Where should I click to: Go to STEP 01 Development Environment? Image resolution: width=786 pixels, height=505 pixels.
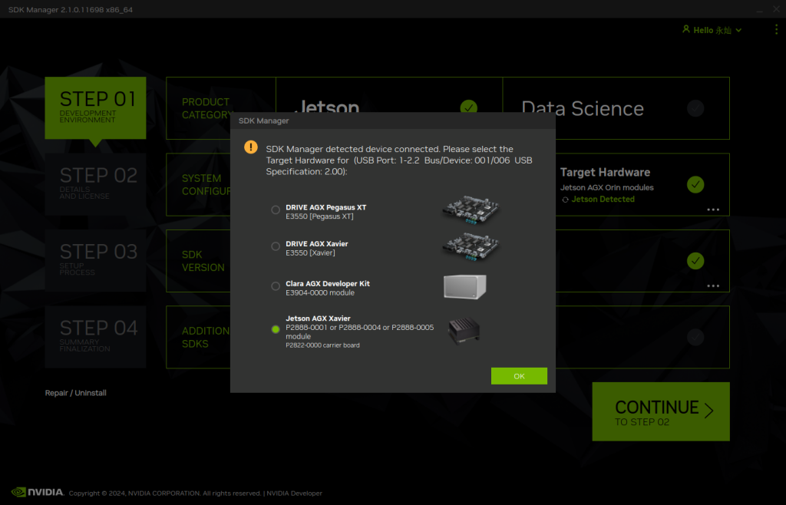pos(95,107)
